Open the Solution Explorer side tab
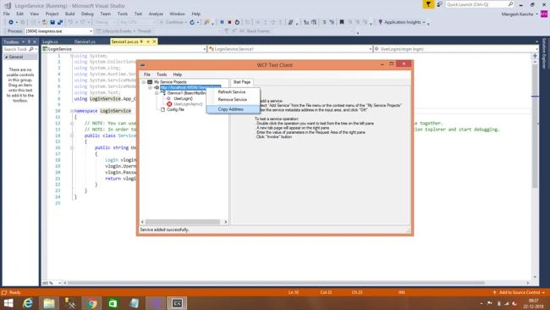 coord(544,53)
